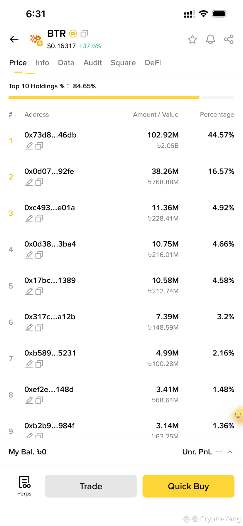Copy BTR contract address icon beside title
Screen dimensions: 243x526
85,34
